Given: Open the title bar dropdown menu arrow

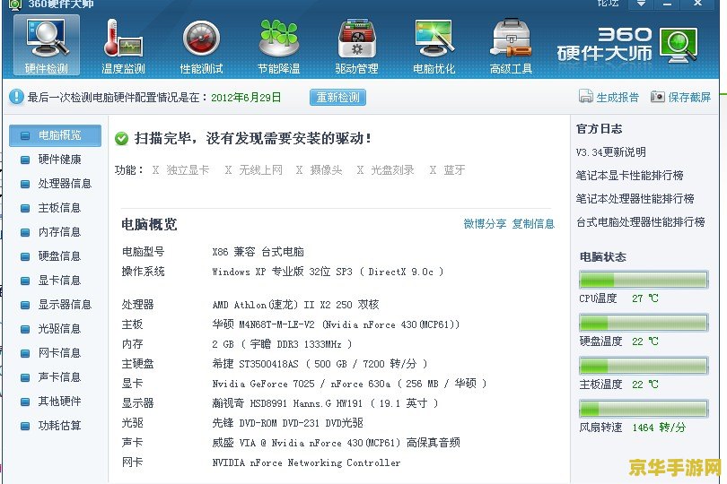Looking at the screenshot, I should coord(641,4).
